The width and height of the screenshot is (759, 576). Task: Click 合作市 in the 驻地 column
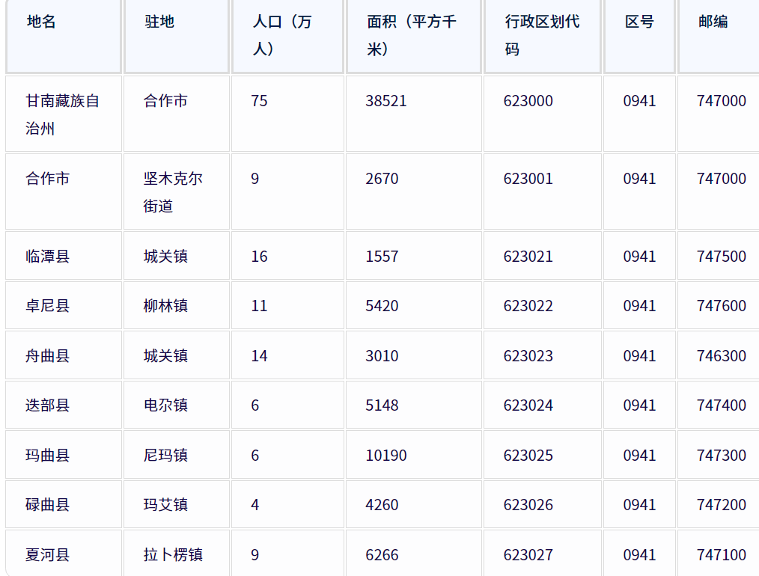(x=176, y=114)
